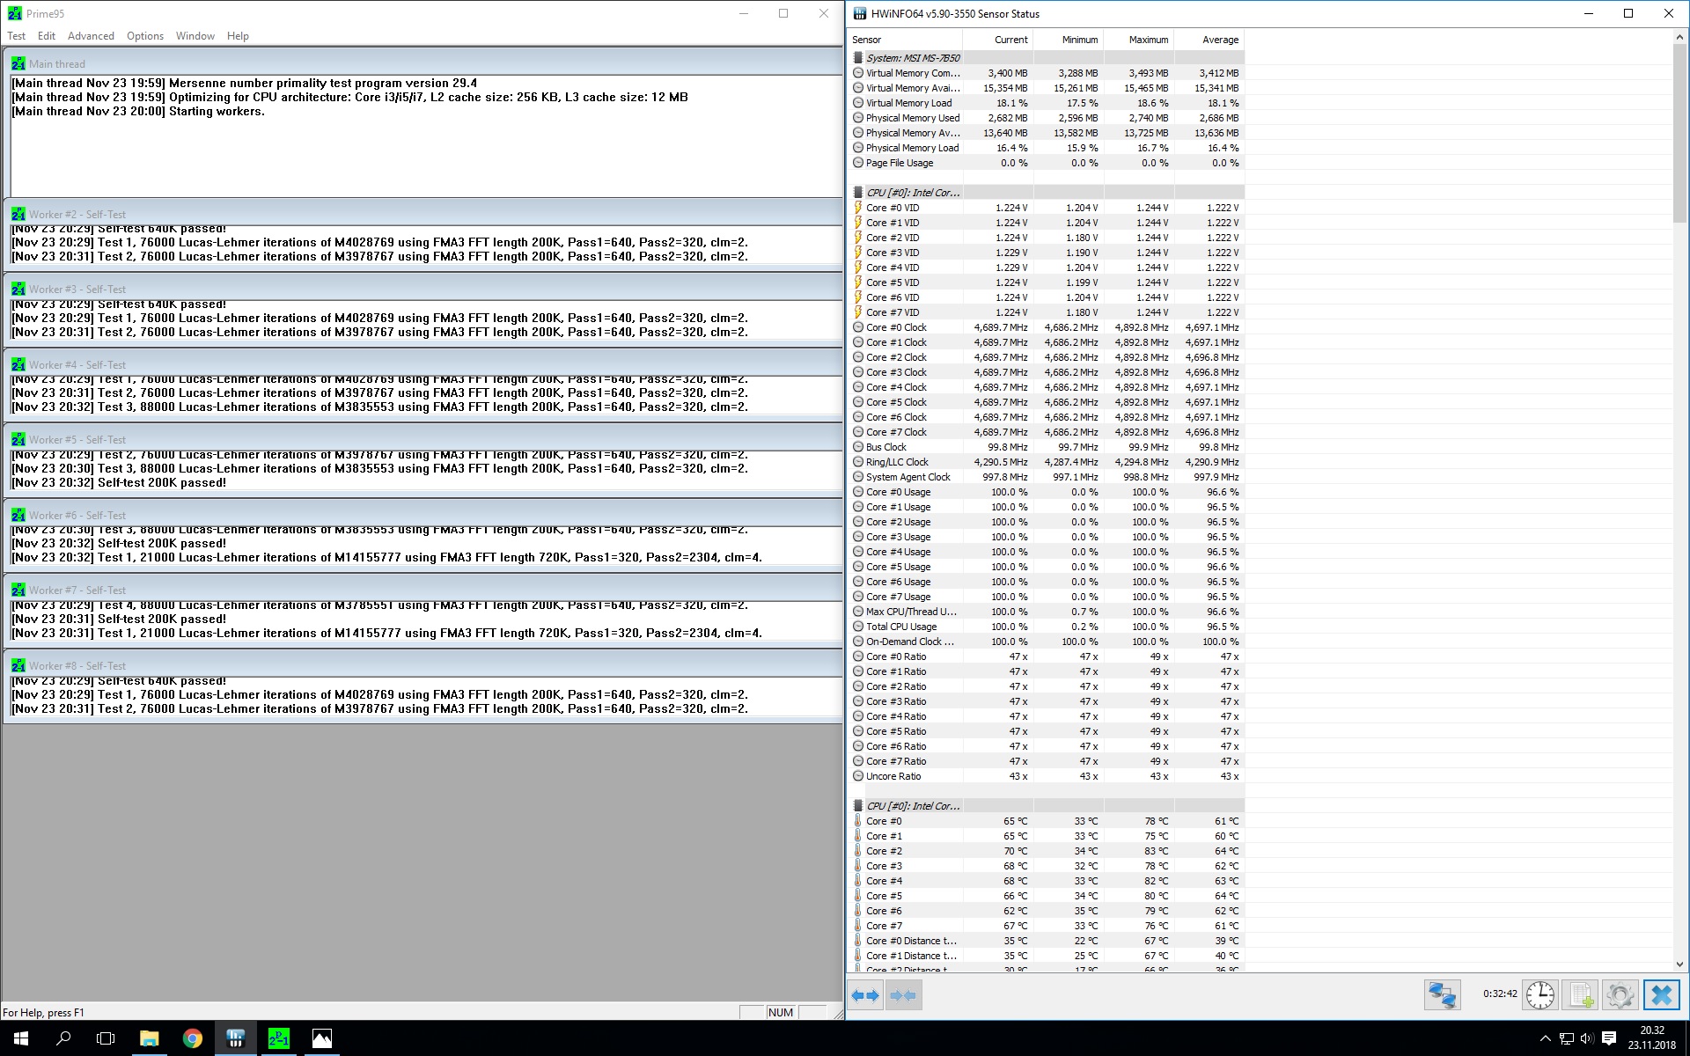Click the HWiNFO scrollbar down arrow
This screenshot has height=1056, width=1690.
(x=1679, y=964)
